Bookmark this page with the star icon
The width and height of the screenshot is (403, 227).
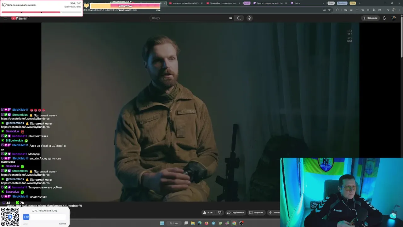click(329, 10)
